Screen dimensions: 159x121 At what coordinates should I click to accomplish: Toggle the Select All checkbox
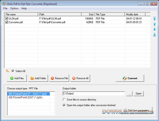pyautogui.click(x=13, y=71)
